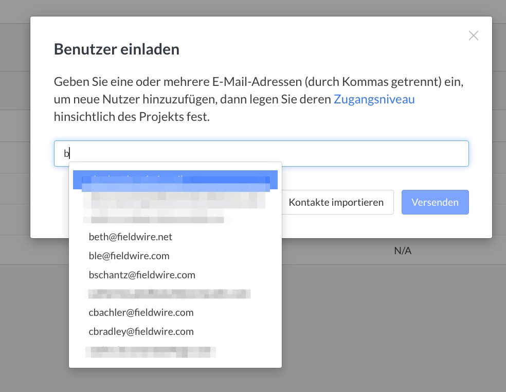Viewport: 506px width, 392px height.
Task: Click the instruction text starting with Geben Sie
Action: (x=259, y=99)
